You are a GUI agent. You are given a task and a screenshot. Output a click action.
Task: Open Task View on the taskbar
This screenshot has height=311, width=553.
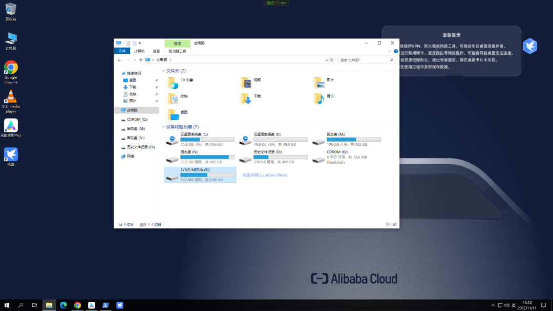[x=35, y=305]
